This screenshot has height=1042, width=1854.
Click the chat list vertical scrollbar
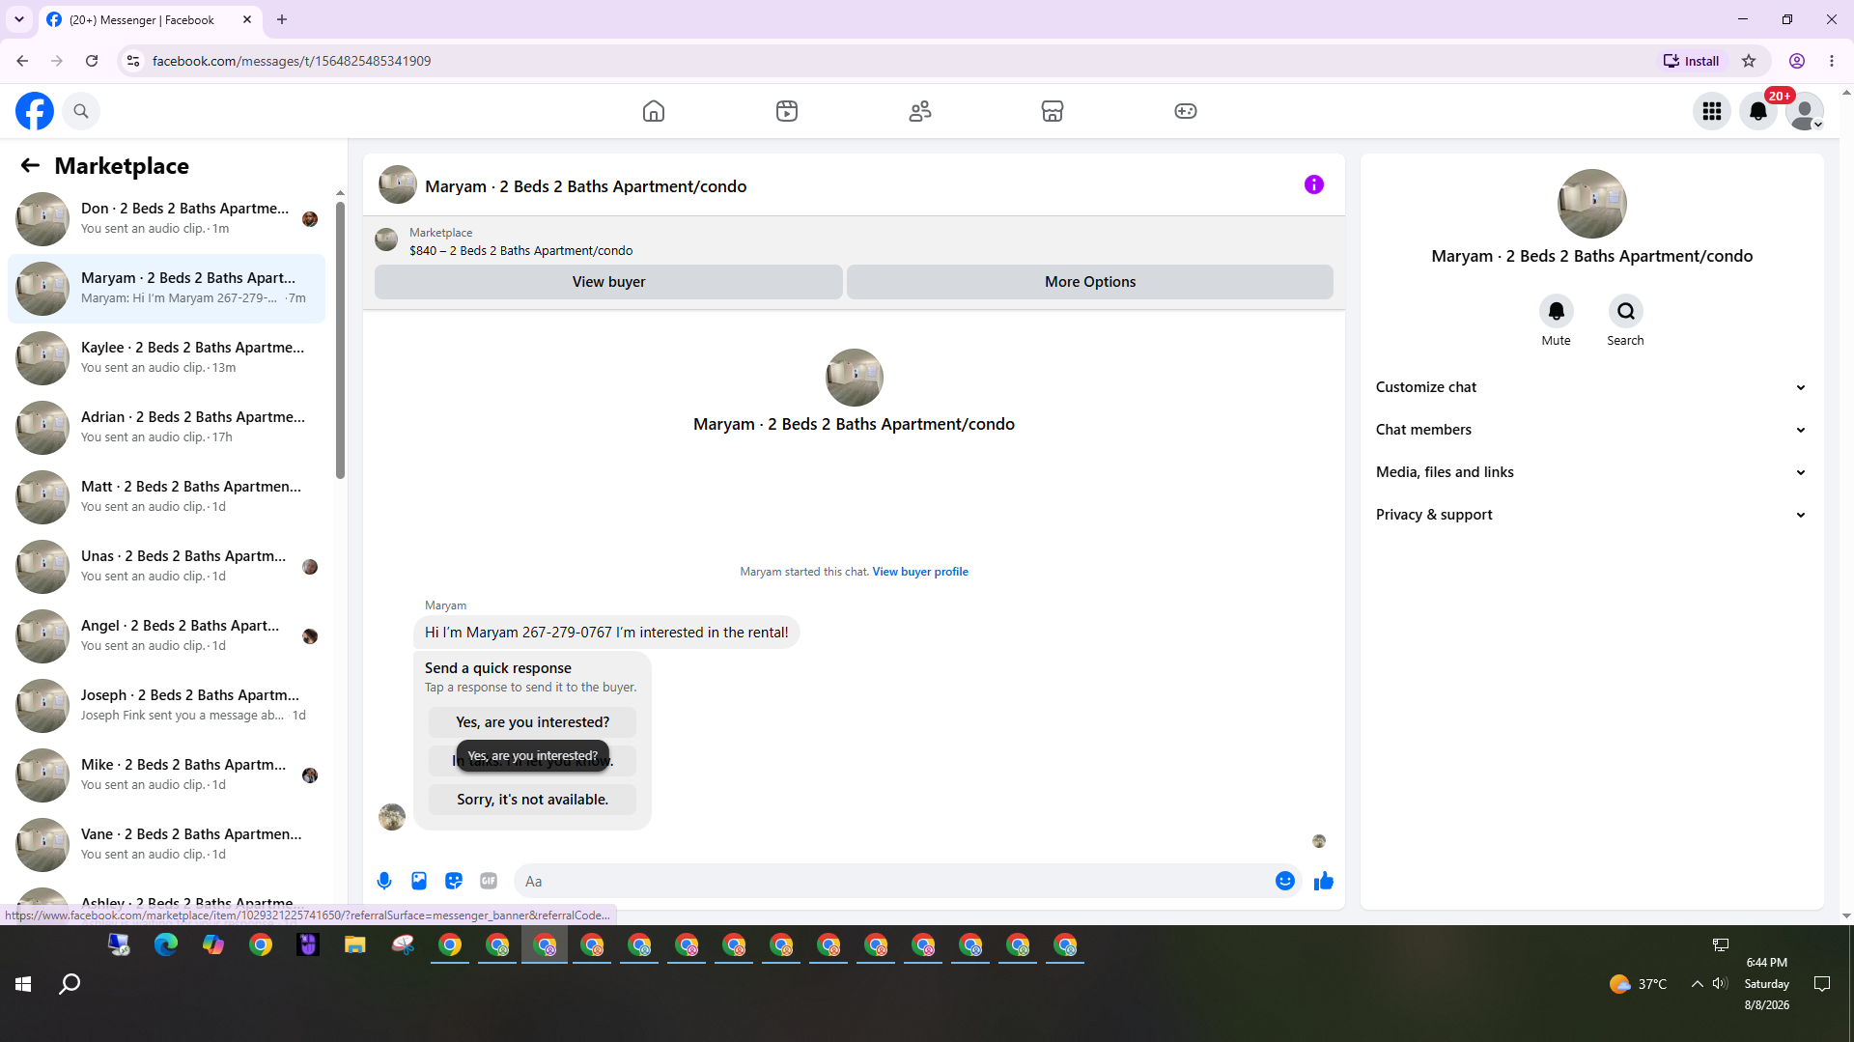(340, 339)
